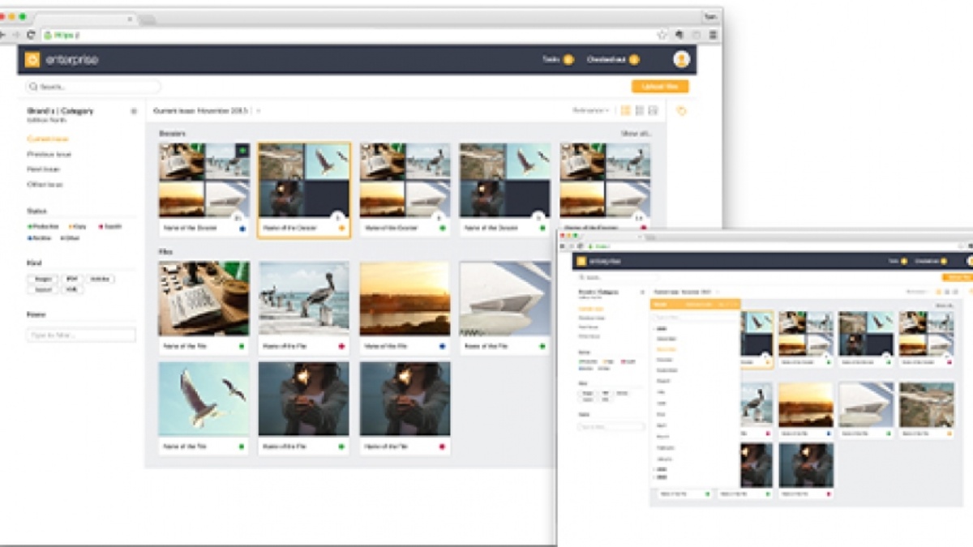Enable the Archive status filter

pos(39,237)
